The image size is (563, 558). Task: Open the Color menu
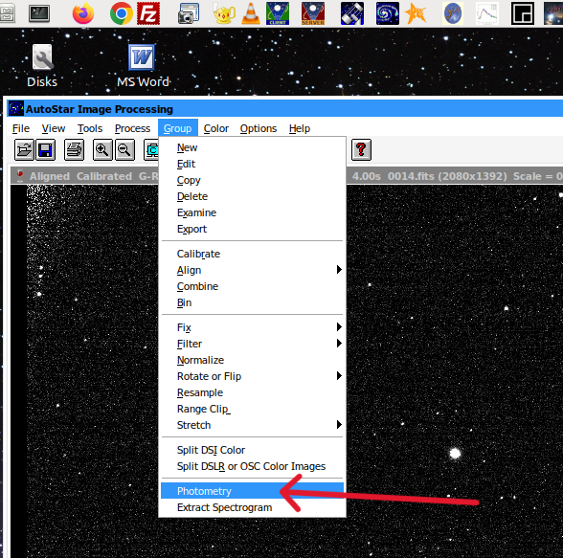[216, 128]
